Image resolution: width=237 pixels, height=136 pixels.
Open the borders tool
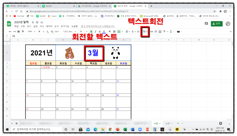(114, 32)
